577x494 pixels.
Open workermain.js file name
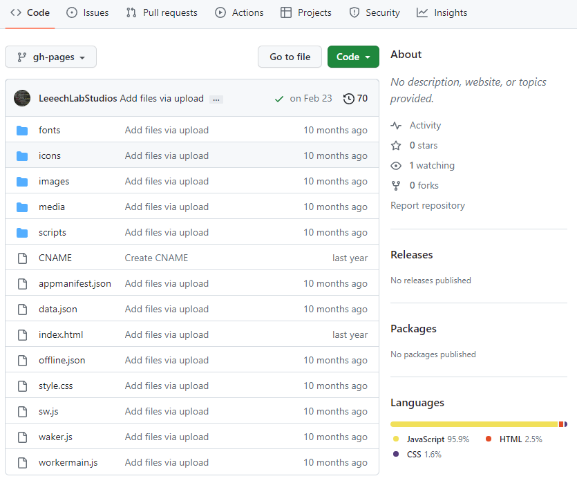68,462
